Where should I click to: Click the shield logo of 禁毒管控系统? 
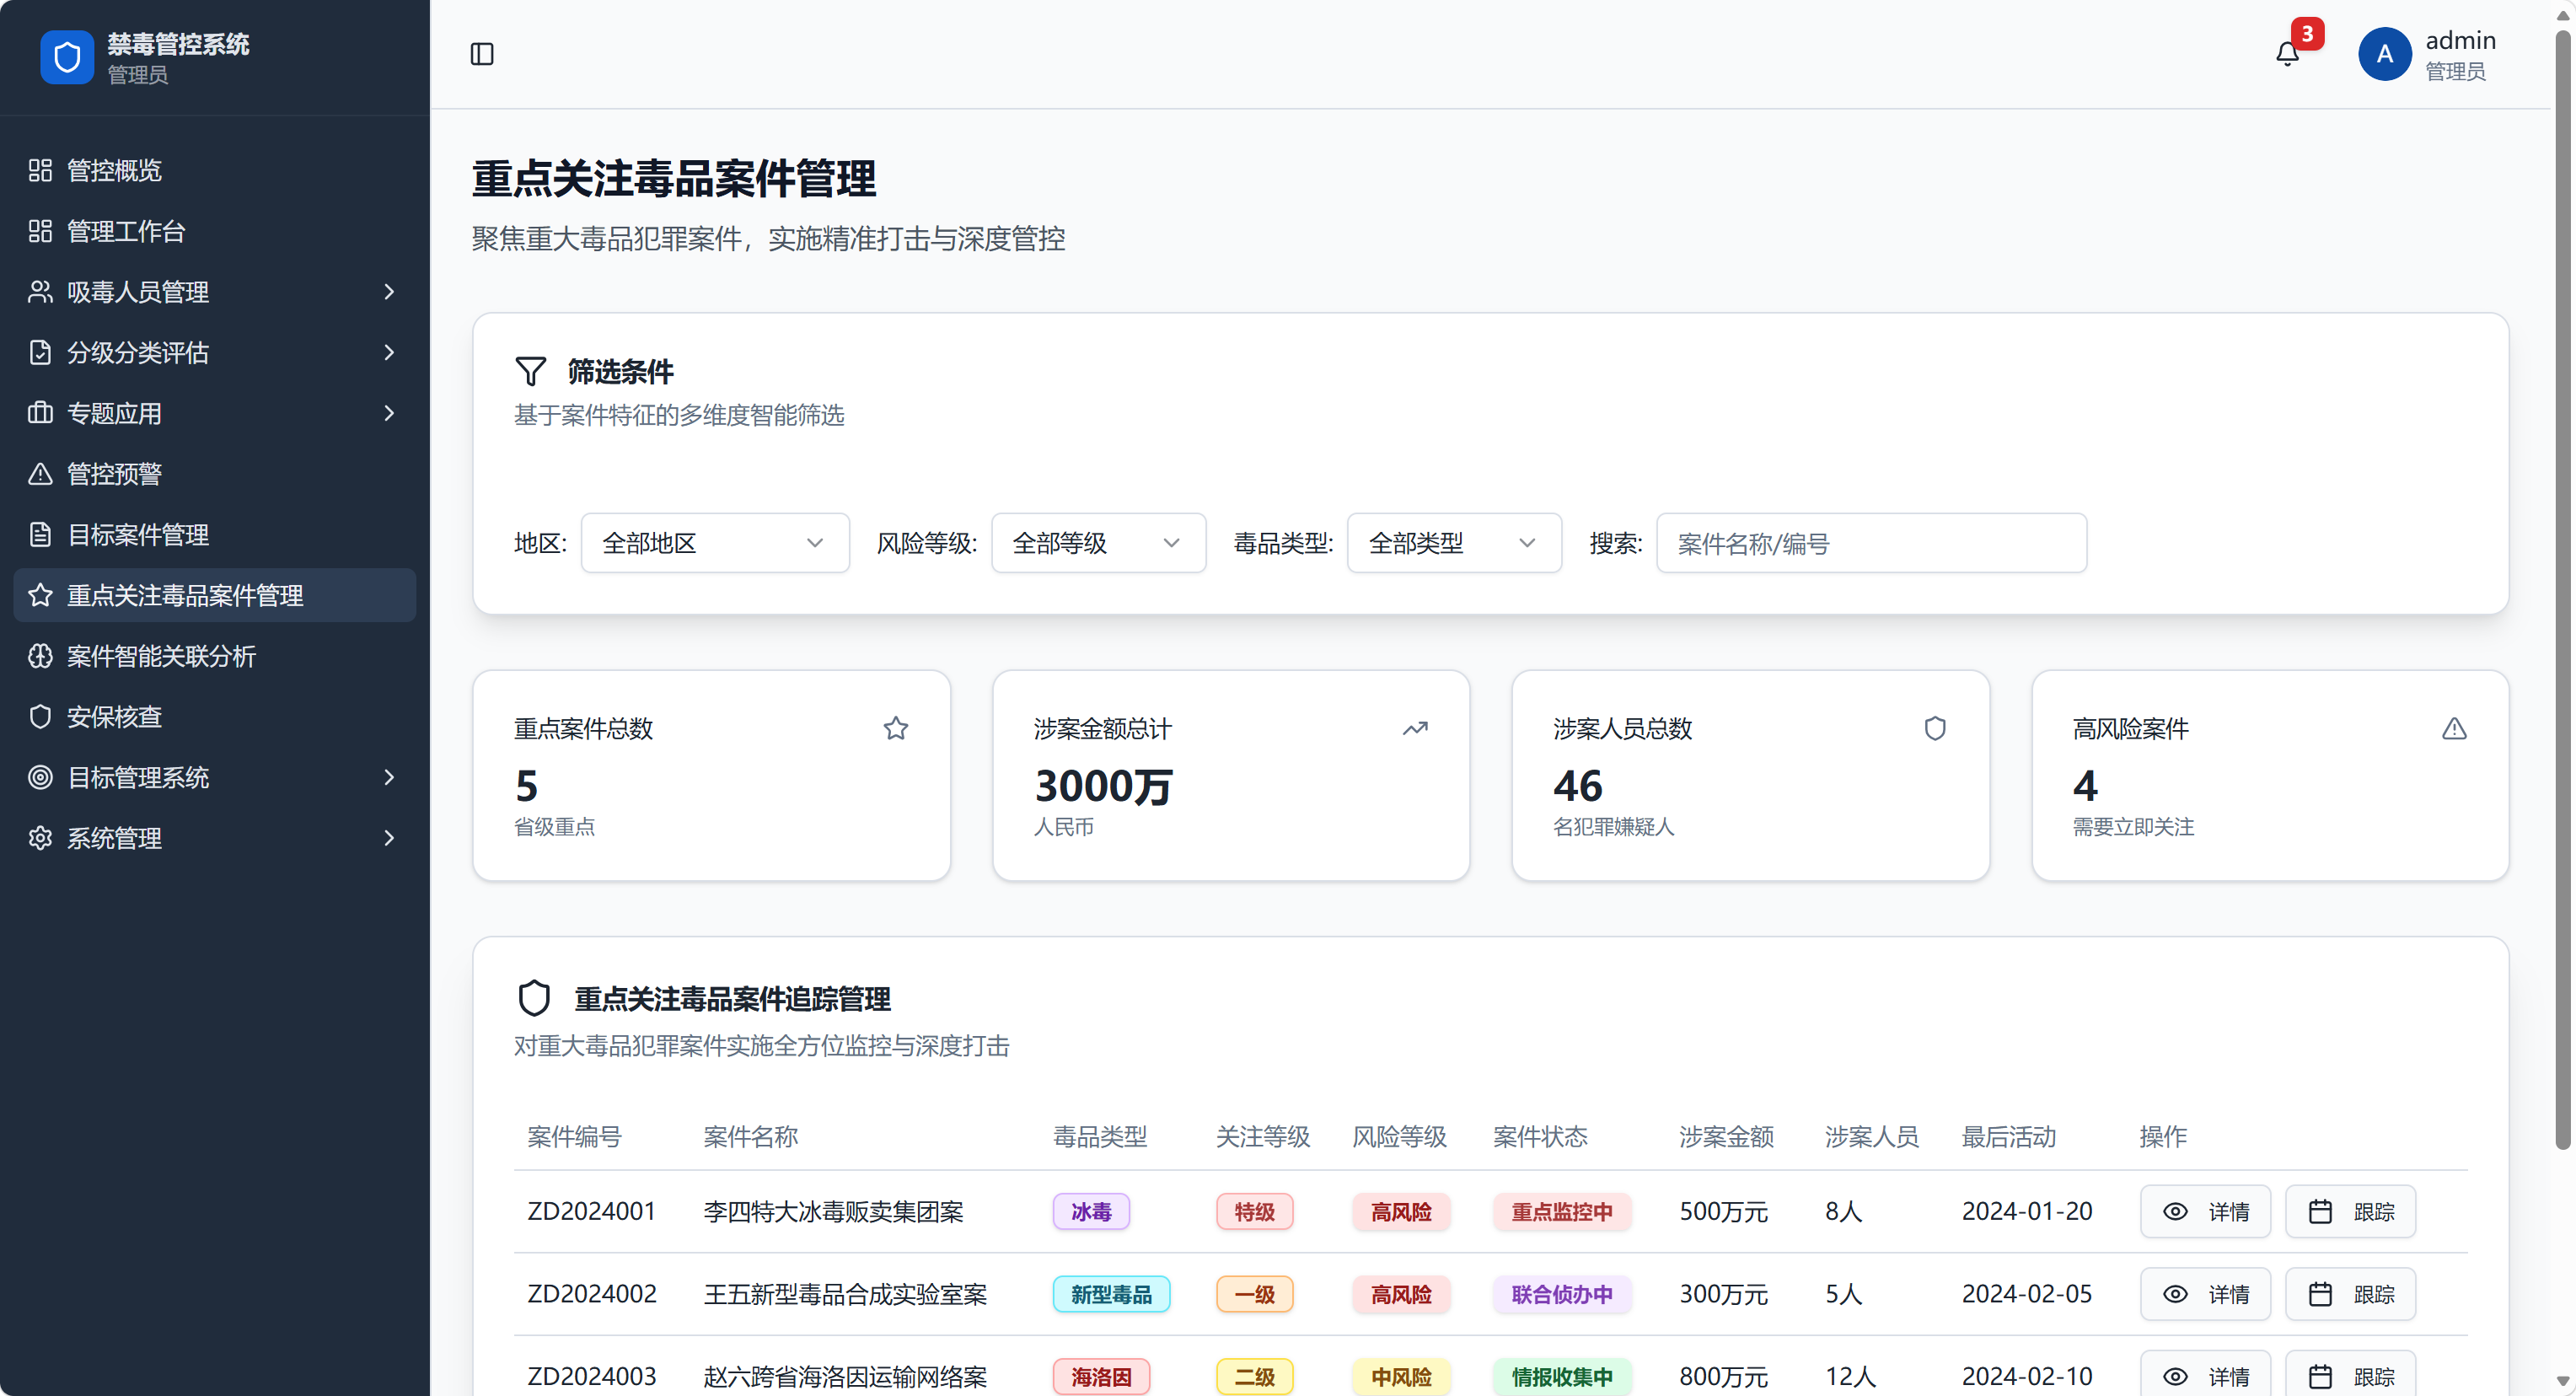click(x=67, y=57)
